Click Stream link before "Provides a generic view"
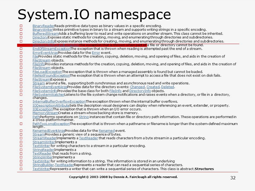The height and width of the screenshot is (191, 255). point(39,134)
